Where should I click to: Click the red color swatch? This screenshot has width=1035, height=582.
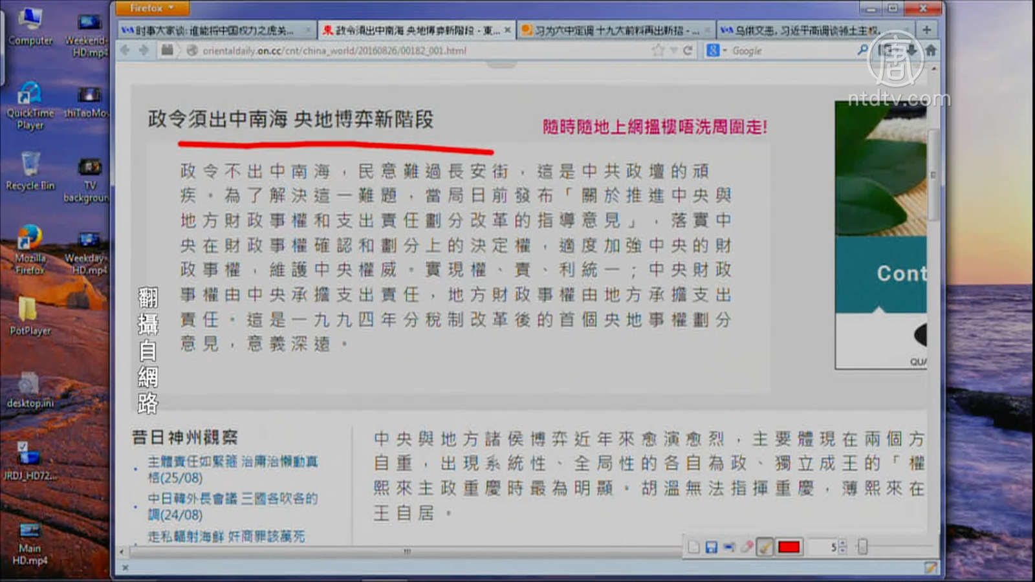tap(789, 547)
